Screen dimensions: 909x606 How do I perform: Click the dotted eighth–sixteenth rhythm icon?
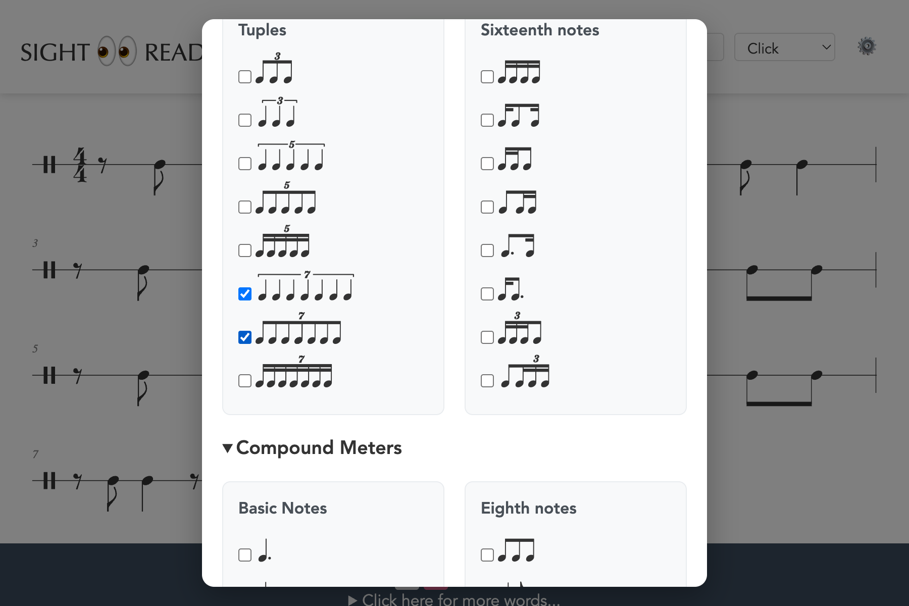tap(518, 246)
